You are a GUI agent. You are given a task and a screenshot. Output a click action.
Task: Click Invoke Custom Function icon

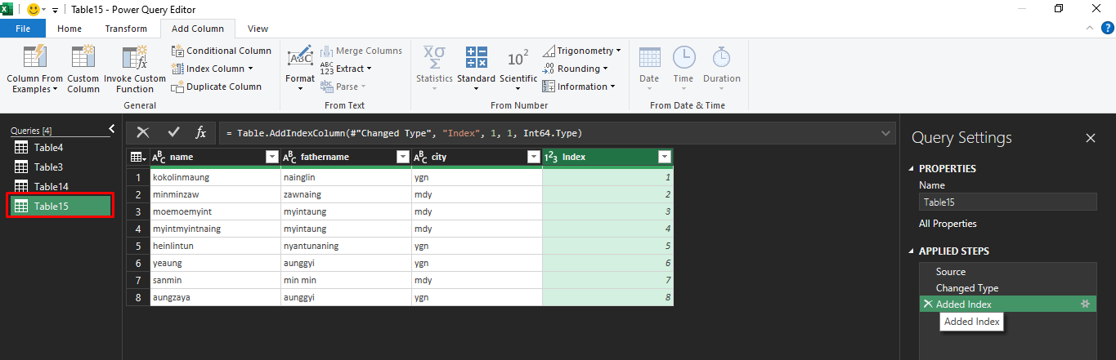click(135, 57)
